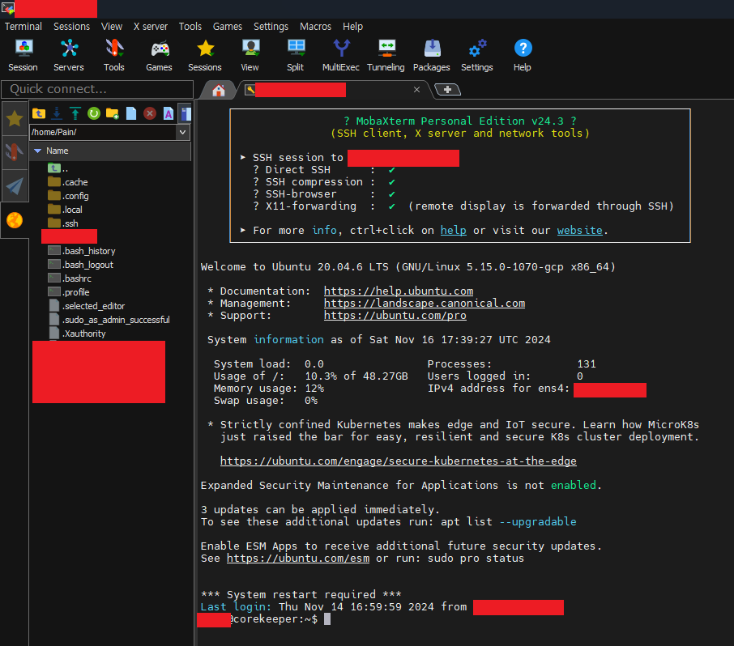734x646 pixels.
Task: Click the text editor 'A' file icon
Action: point(168,113)
